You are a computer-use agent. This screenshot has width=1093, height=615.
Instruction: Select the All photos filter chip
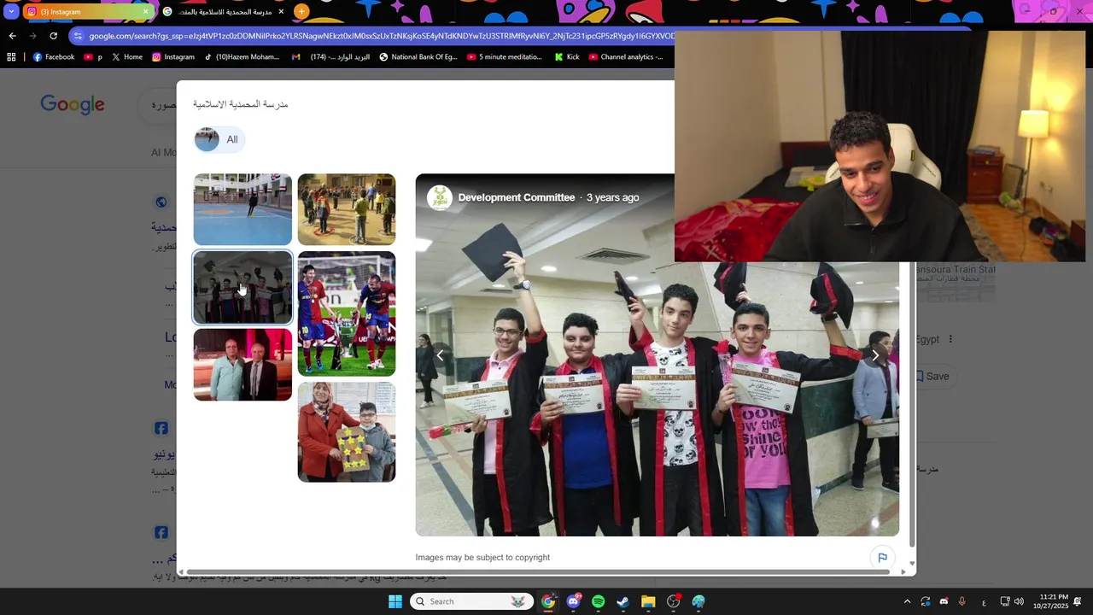pos(219,139)
